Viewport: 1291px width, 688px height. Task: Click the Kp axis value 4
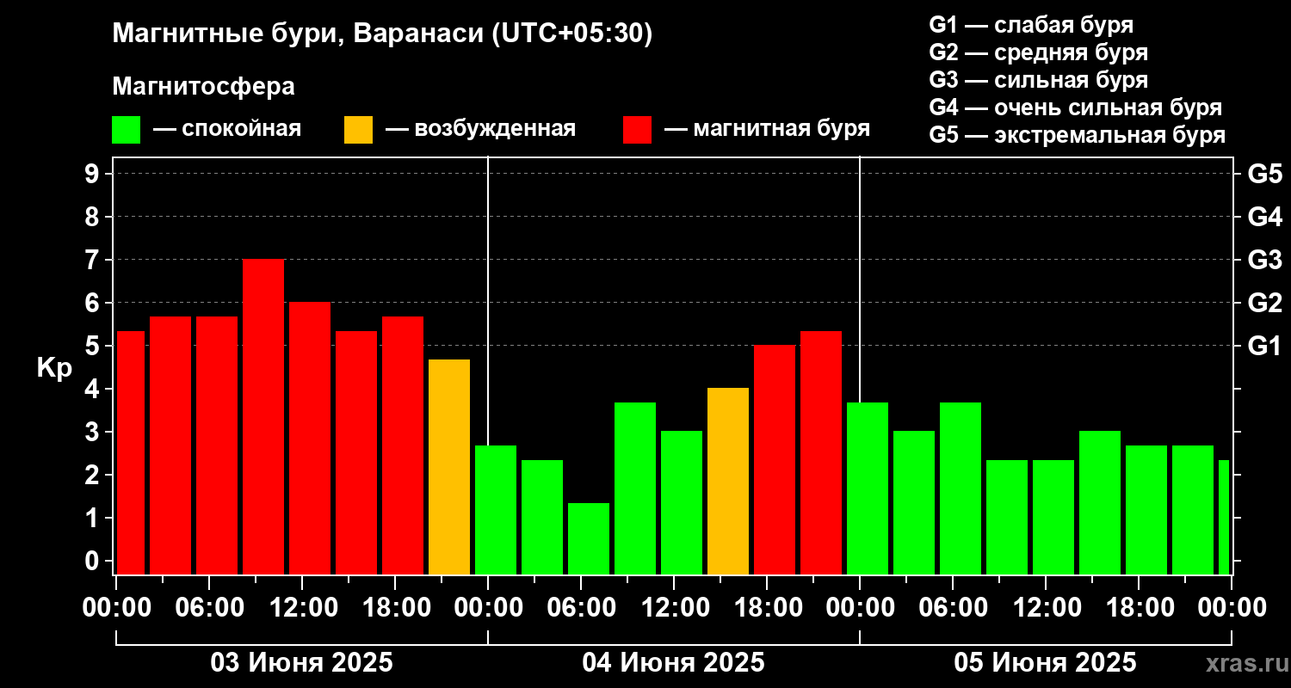[x=94, y=390]
